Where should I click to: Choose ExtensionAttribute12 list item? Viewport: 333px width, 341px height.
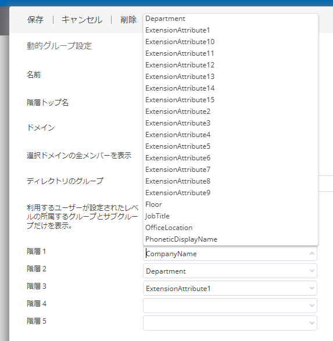[x=231, y=65]
